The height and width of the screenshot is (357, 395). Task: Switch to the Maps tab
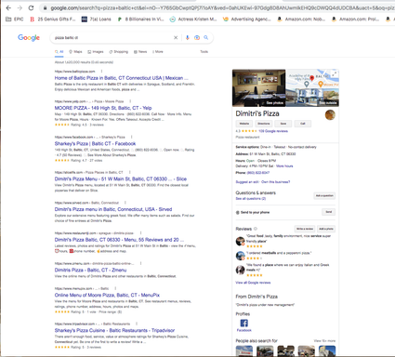(x=75, y=52)
